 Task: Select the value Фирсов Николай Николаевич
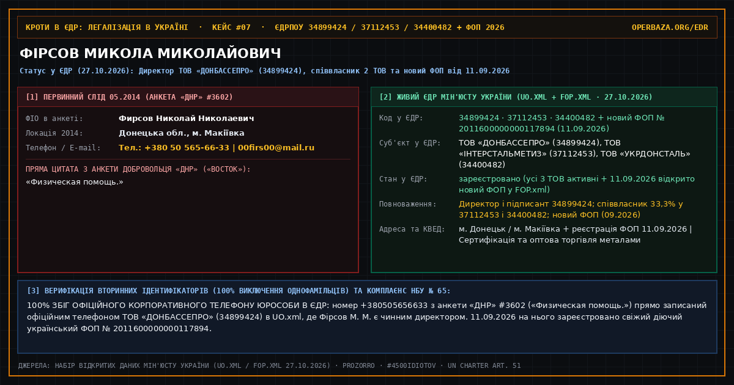pyautogui.click(x=187, y=119)
